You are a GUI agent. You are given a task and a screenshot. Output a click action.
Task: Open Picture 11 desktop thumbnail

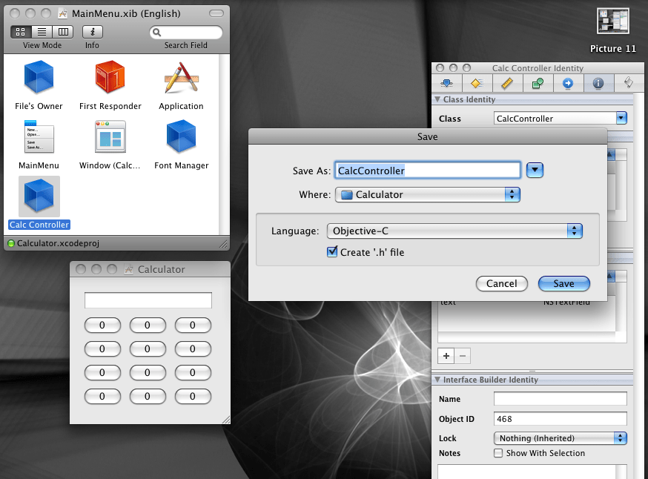click(613, 22)
